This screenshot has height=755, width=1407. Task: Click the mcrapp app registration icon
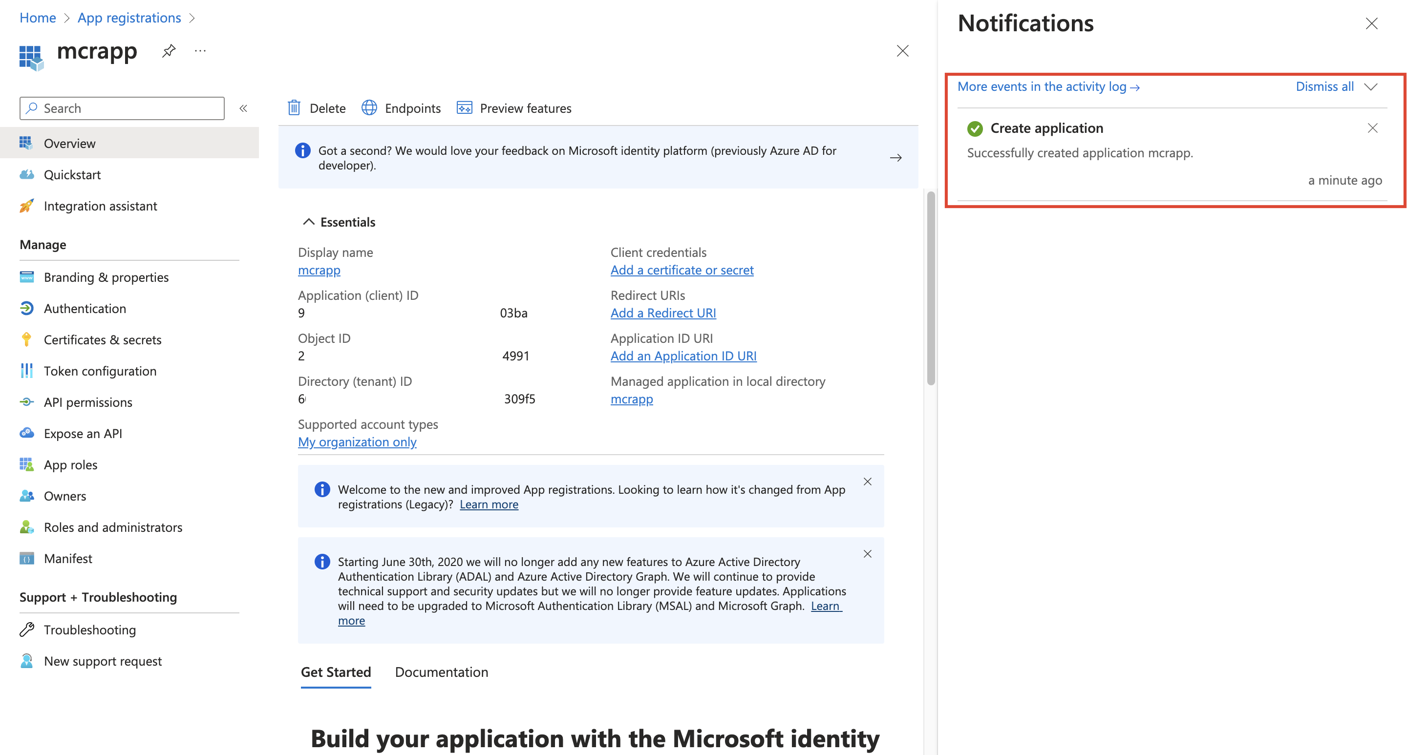[x=31, y=57]
